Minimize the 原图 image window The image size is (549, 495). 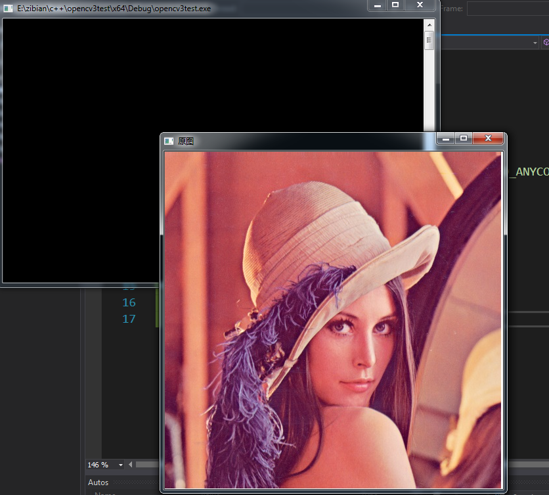(445, 138)
